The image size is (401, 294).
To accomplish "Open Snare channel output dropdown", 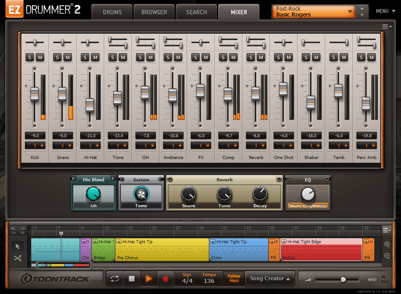I will 63,146.
